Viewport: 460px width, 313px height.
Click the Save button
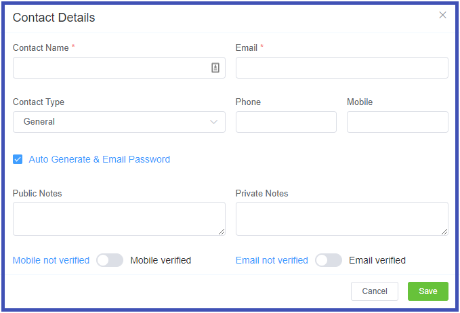click(427, 291)
